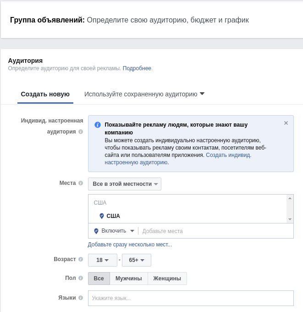The image size is (303, 312).
Task: Select Женщины gender option
Action: point(167,279)
